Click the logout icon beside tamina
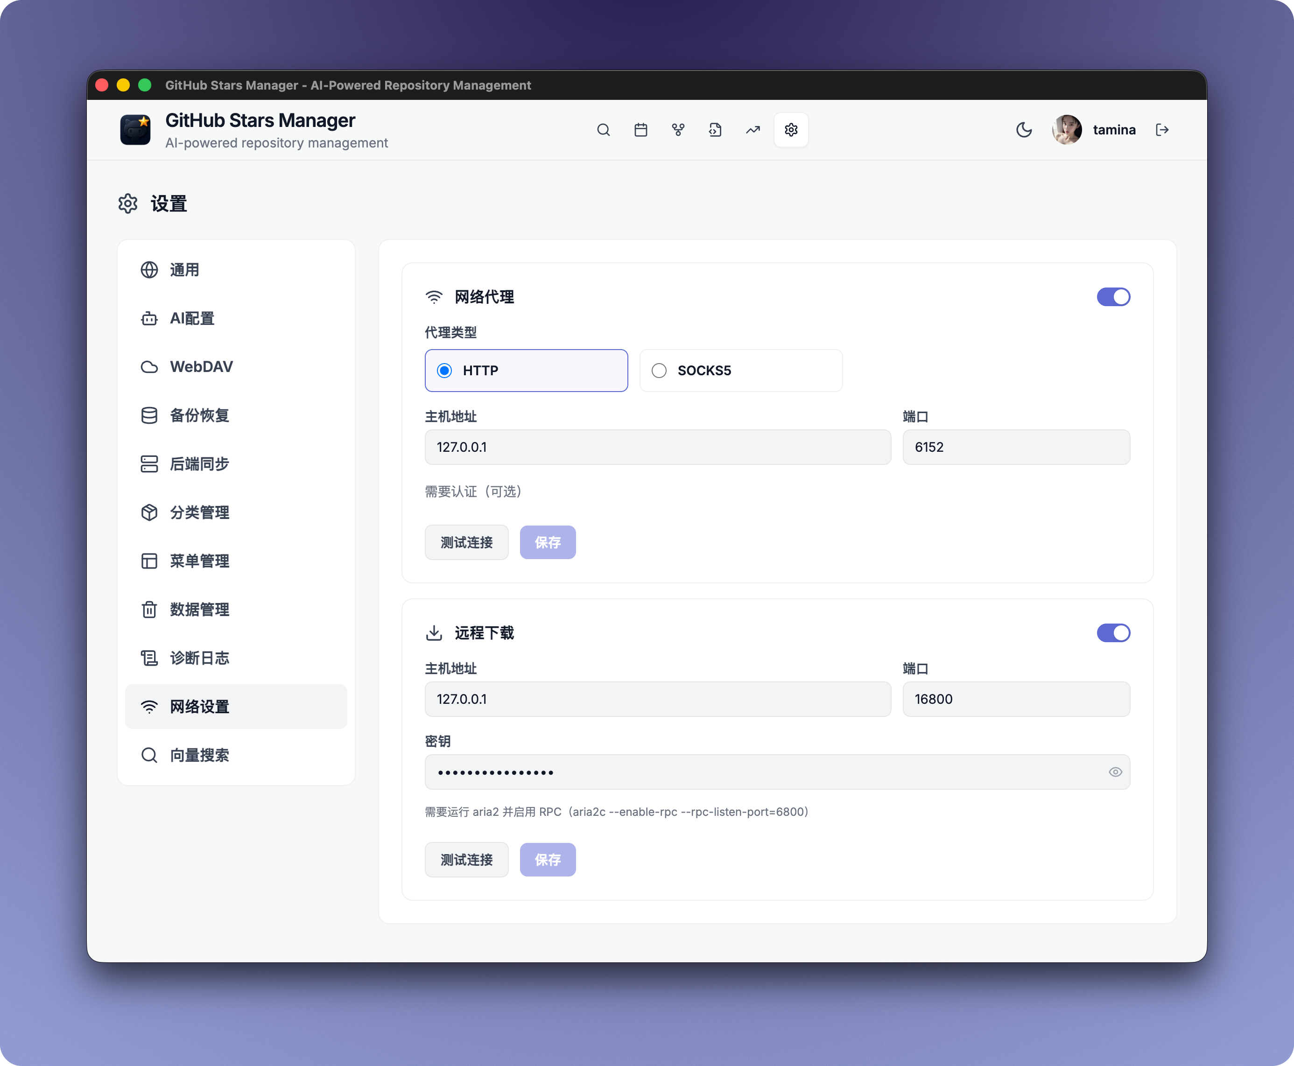Image resolution: width=1294 pixels, height=1066 pixels. (x=1162, y=130)
